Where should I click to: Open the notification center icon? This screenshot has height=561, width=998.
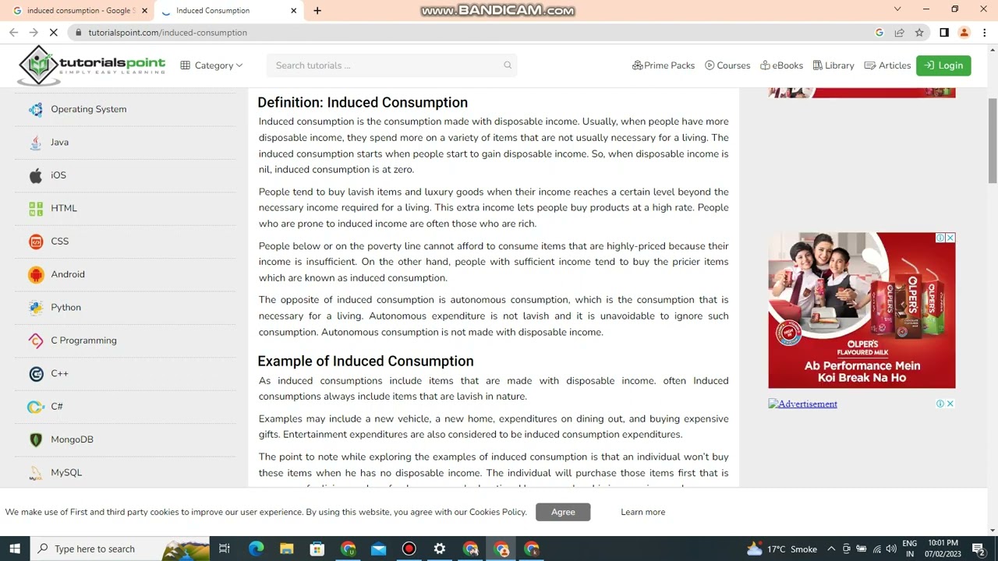[979, 549]
